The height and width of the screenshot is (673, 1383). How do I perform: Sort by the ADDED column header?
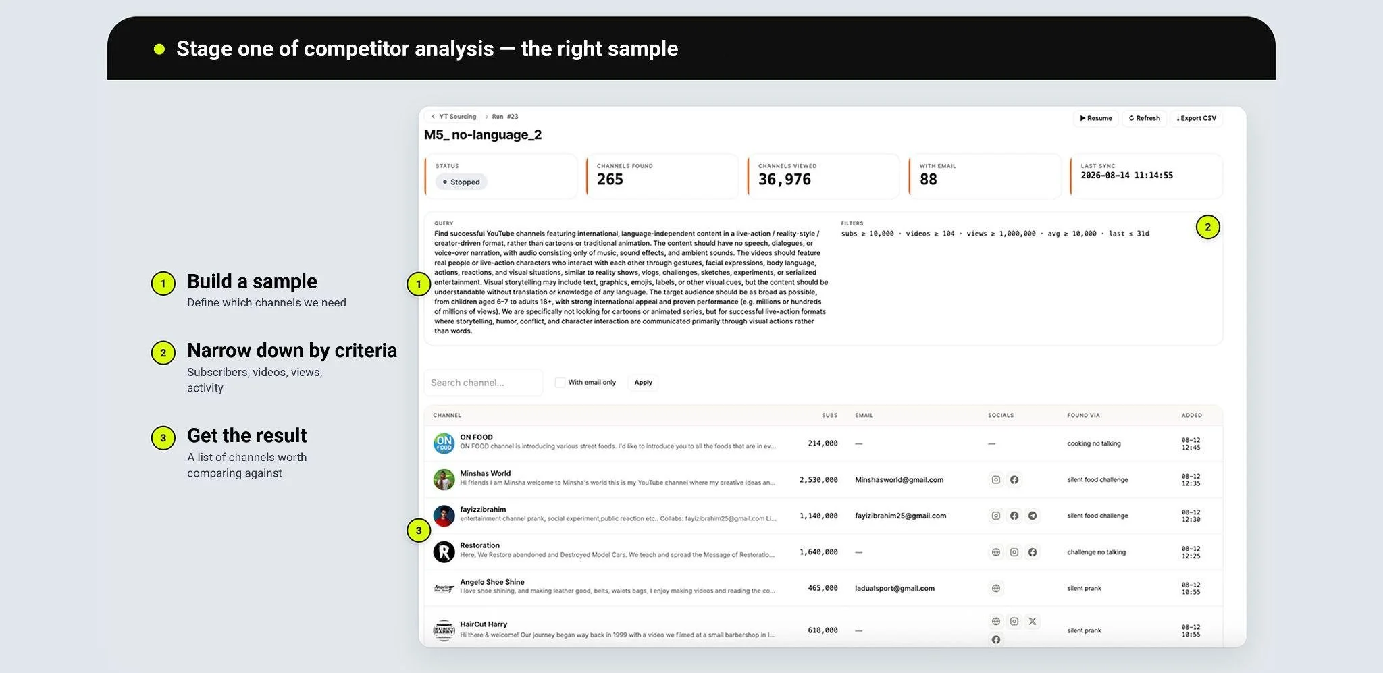click(1191, 416)
